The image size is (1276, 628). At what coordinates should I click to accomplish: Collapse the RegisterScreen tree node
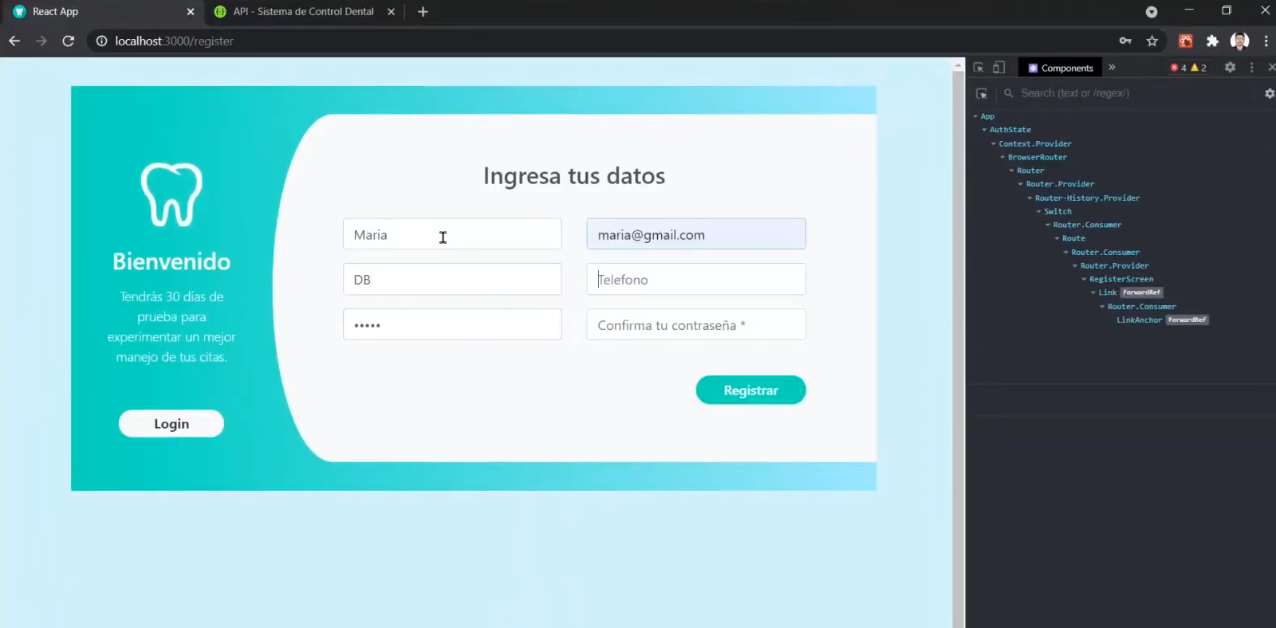(x=1084, y=279)
